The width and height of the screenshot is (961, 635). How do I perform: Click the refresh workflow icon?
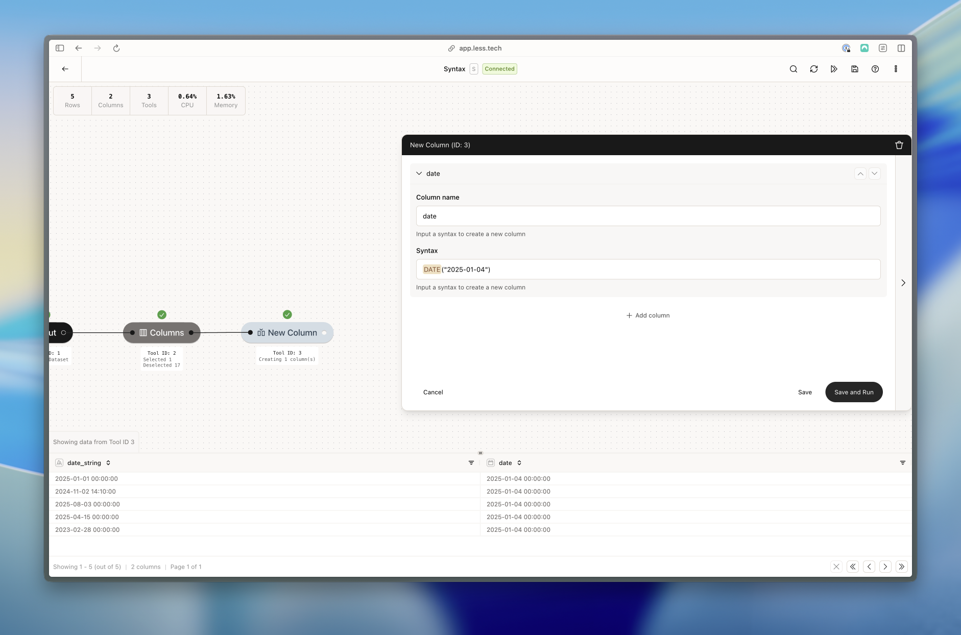[x=814, y=69]
